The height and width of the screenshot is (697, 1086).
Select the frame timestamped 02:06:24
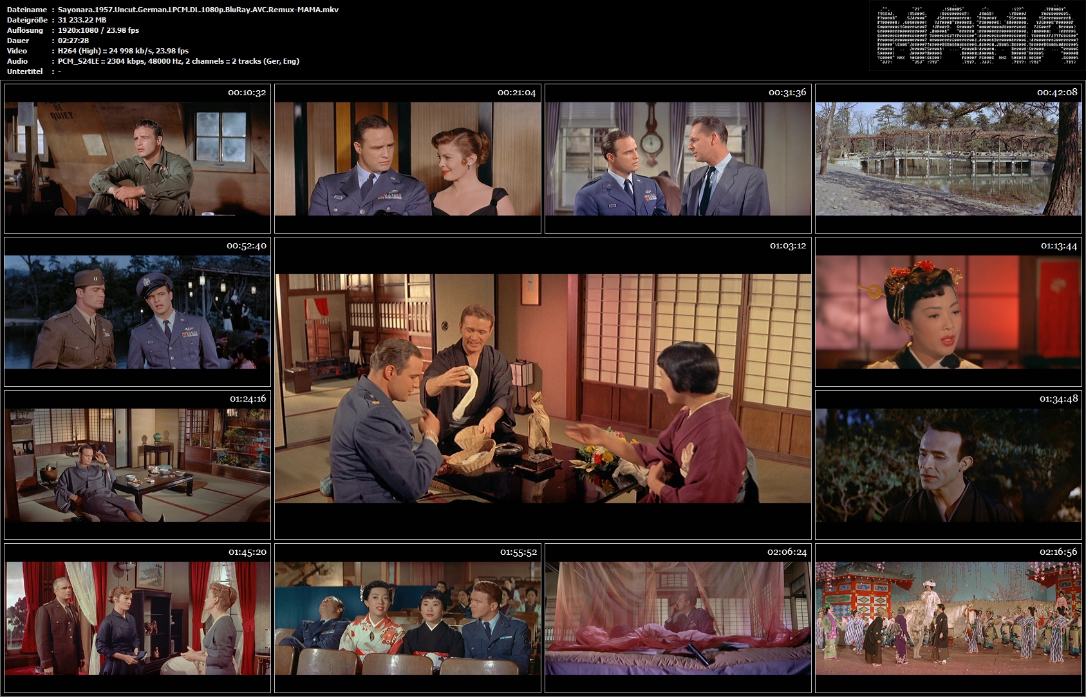pyautogui.click(x=678, y=618)
